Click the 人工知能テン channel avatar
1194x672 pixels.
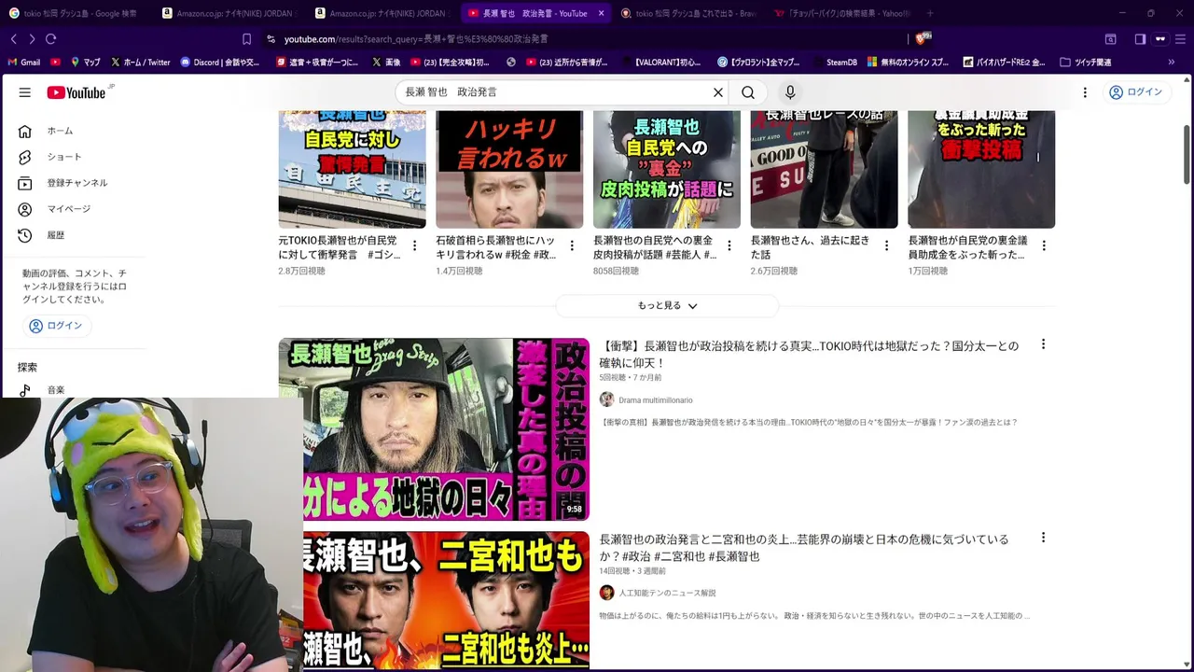[606, 593]
